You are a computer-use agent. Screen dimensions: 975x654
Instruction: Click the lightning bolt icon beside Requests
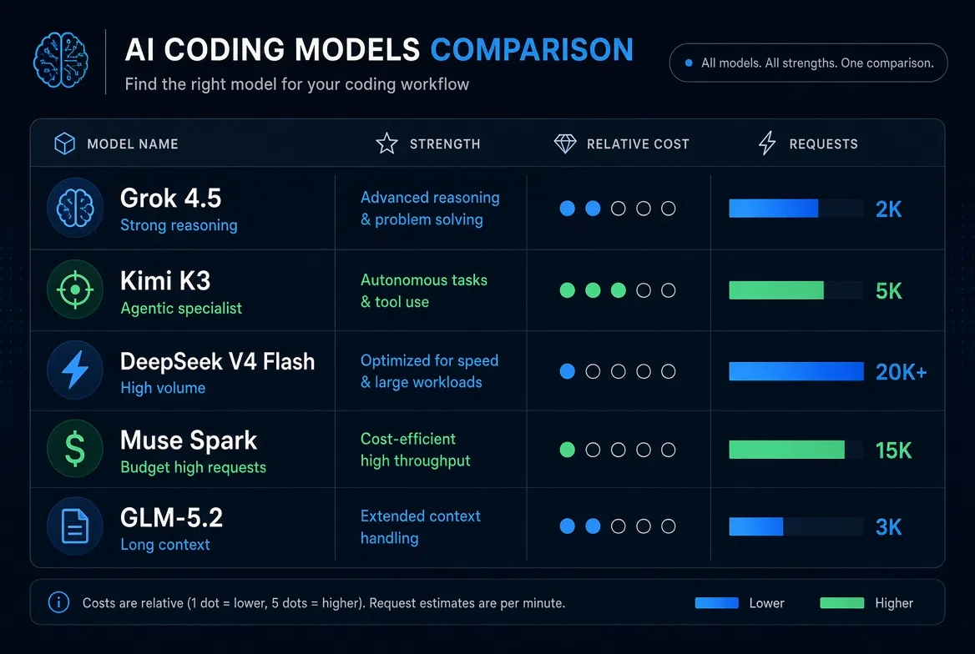coord(767,143)
